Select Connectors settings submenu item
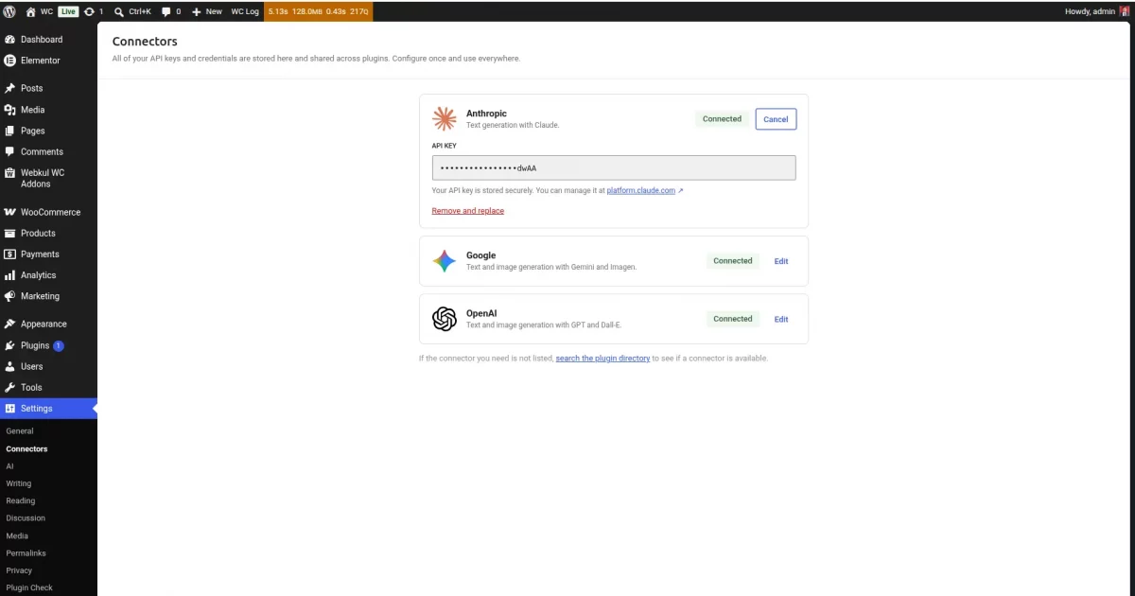Viewport: 1135px width, 596px height. [26, 449]
